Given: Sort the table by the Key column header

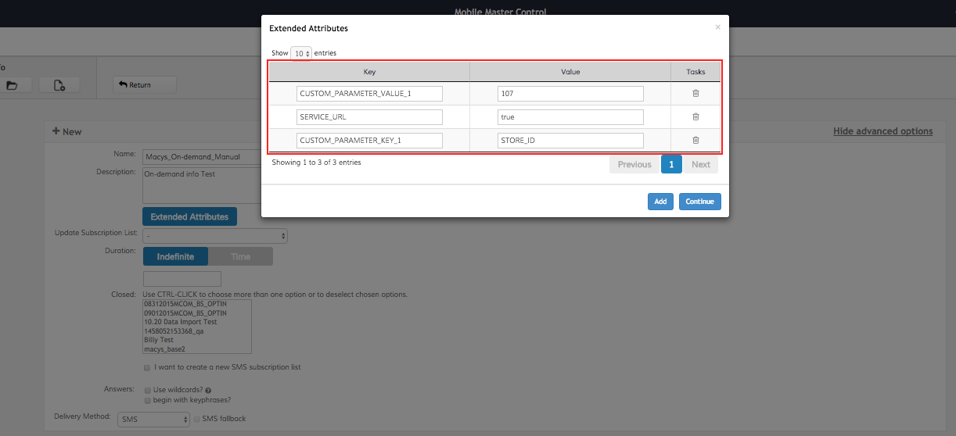Looking at the screenshot, I should coord(369,72).
